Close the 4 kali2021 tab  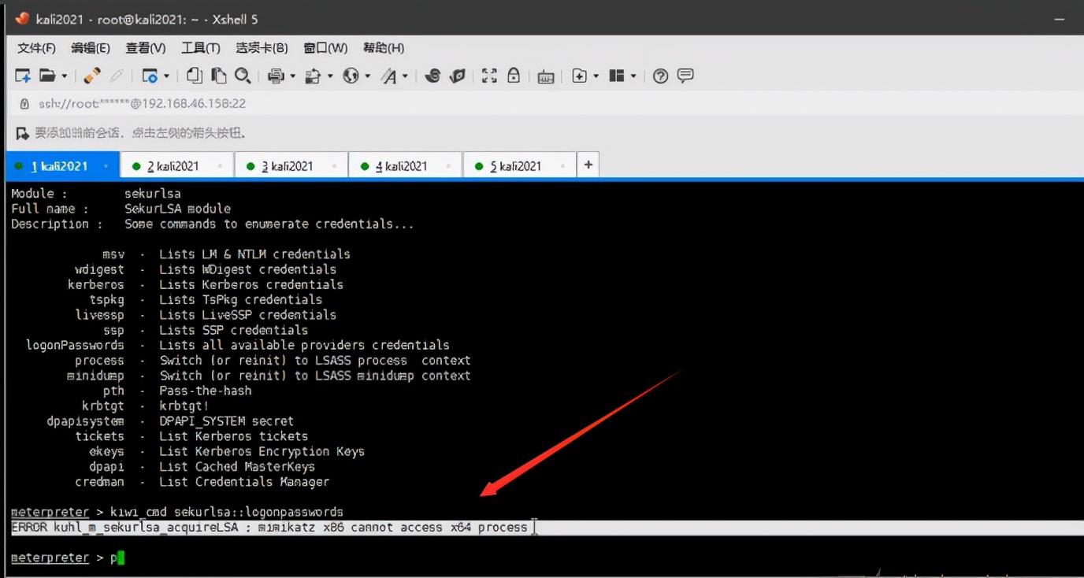click(x=448, y=166)
